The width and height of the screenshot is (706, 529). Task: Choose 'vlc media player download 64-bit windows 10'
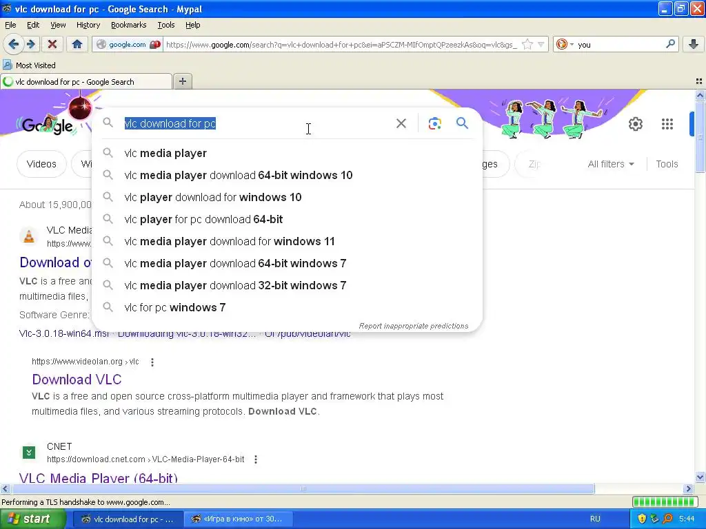[287, 175]
